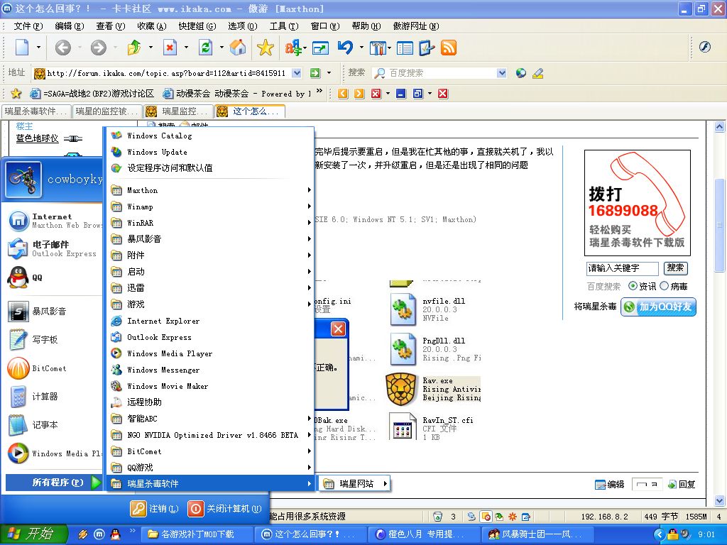Viewport: 727px width, 545px height.
Task: Click the 拨打 16899088 advertisement banner
Action: tap(637, 203)
